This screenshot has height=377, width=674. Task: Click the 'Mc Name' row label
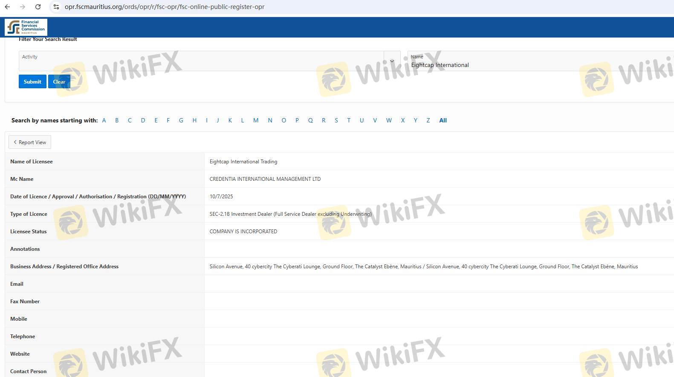22,179
